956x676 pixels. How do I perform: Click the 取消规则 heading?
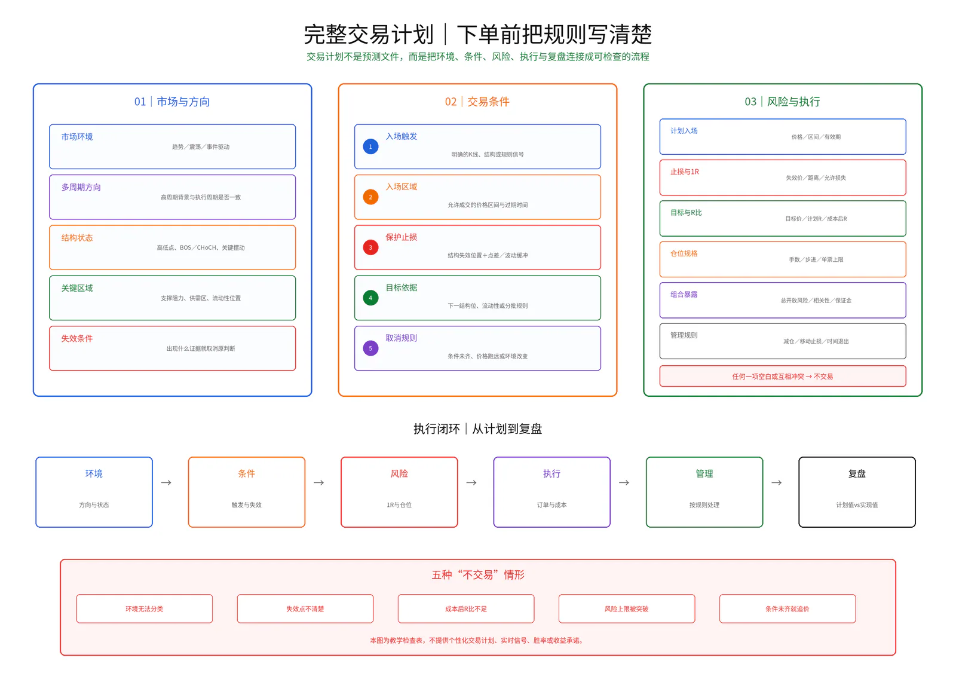click(402, 338)
